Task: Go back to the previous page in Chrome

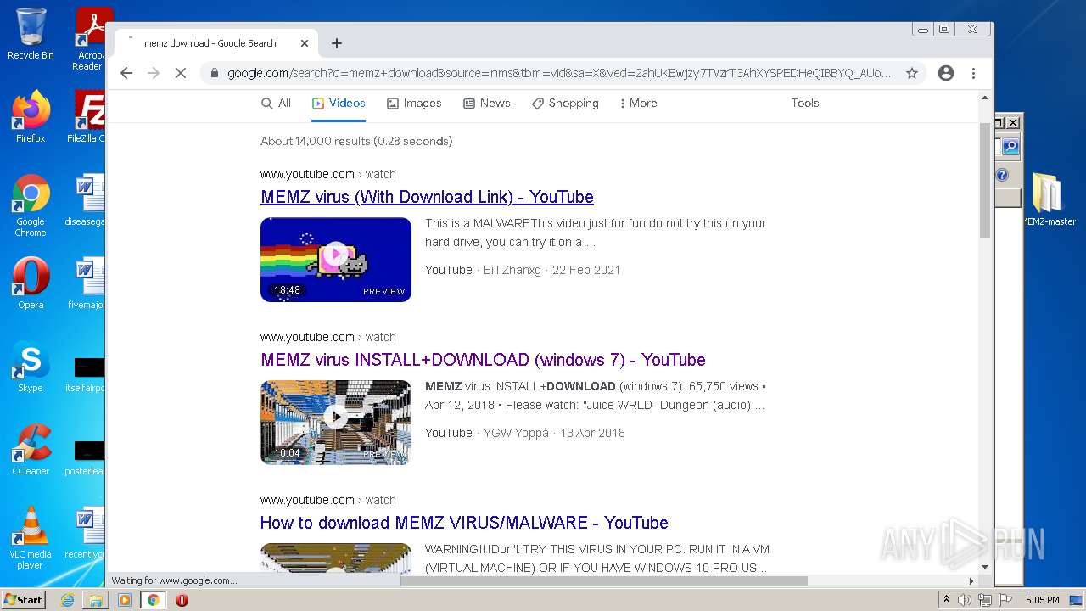Action: [126, 73]
